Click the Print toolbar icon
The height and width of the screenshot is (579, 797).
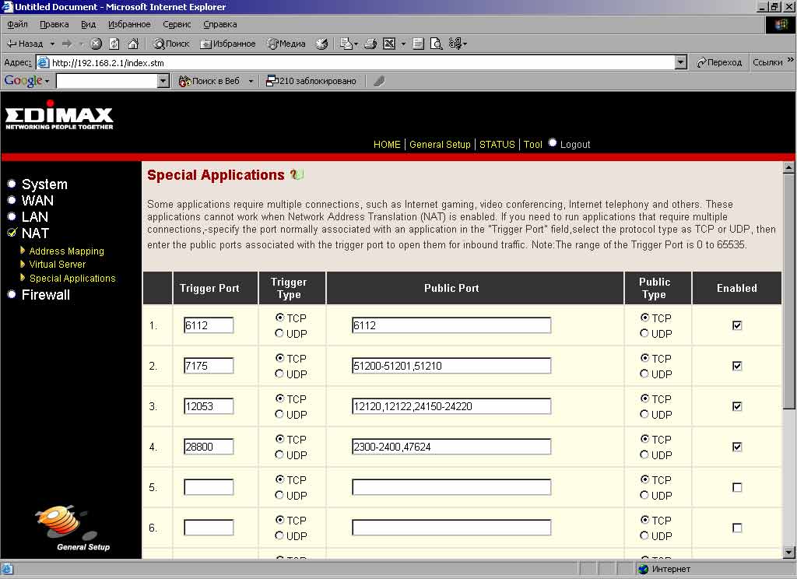point(371,44)
